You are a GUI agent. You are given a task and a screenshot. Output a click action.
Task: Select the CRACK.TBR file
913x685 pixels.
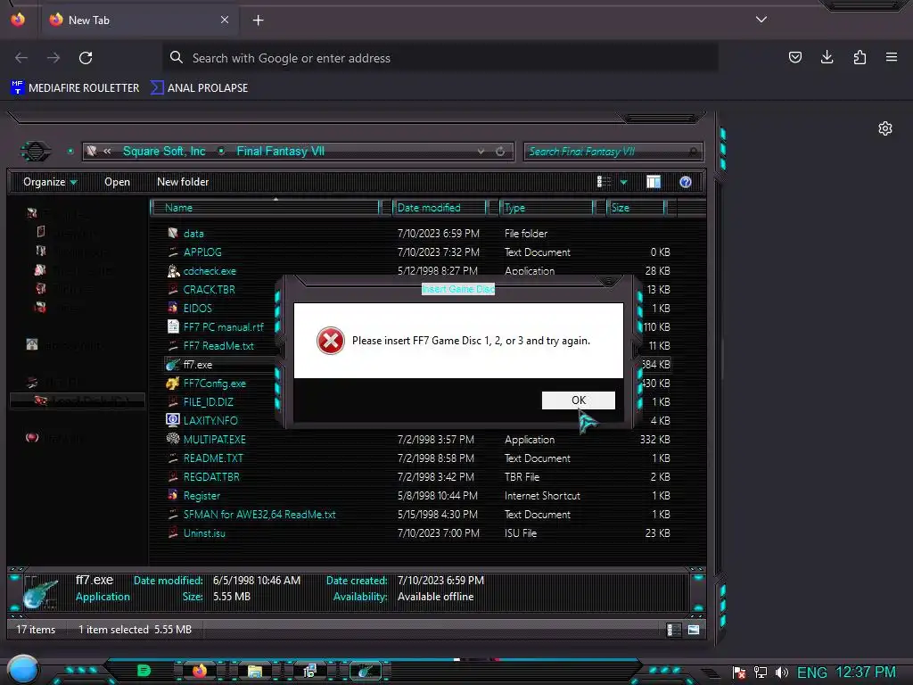[x=209, y=290]
